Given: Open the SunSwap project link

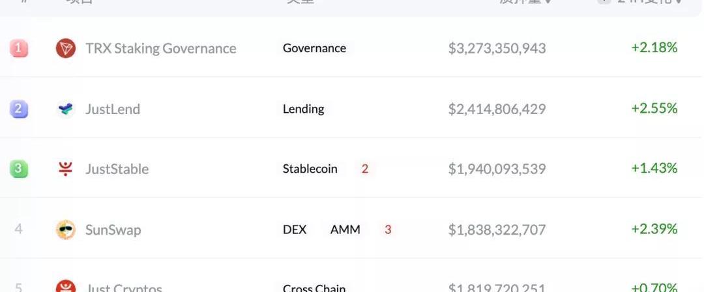Looking at the screenshot, I should [113, 229].
